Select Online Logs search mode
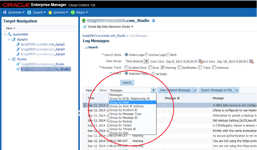Screen dimensions: 257x150 point(126,55)
